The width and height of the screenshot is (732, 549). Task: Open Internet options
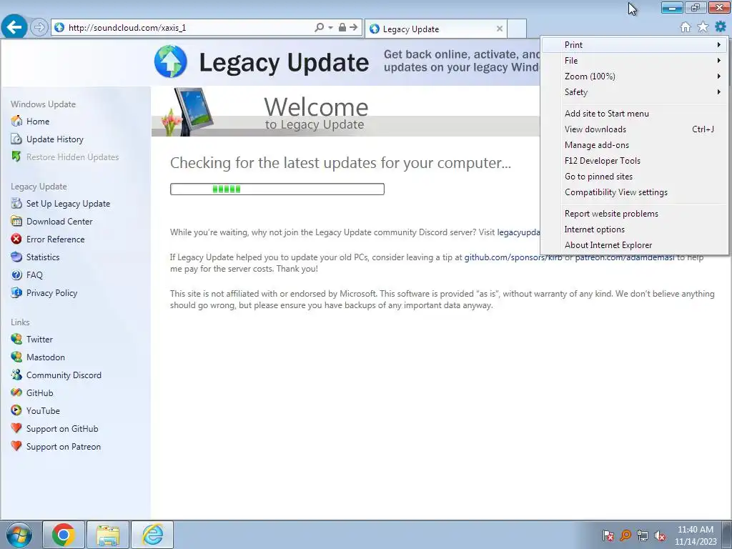click(634, 229)
